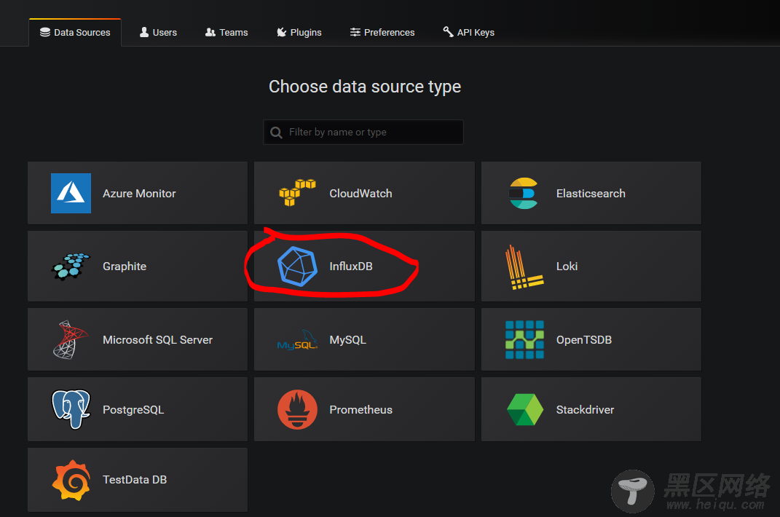The image size is (780, 517).
Task: Choose the Loki label
Action: coord(567,267)
